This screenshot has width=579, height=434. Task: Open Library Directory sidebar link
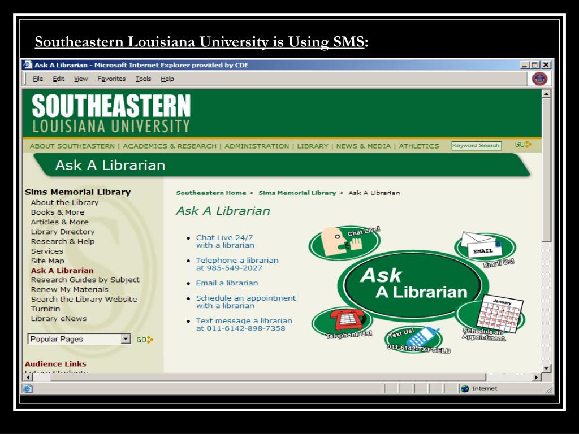point(63,232)
